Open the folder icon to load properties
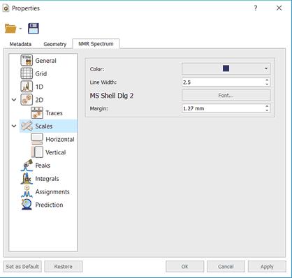Viewport: 292px width, 278px height. click(10, 29)
